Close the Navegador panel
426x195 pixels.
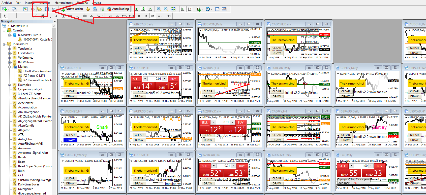pyautogui.click(x=55, y=21)
